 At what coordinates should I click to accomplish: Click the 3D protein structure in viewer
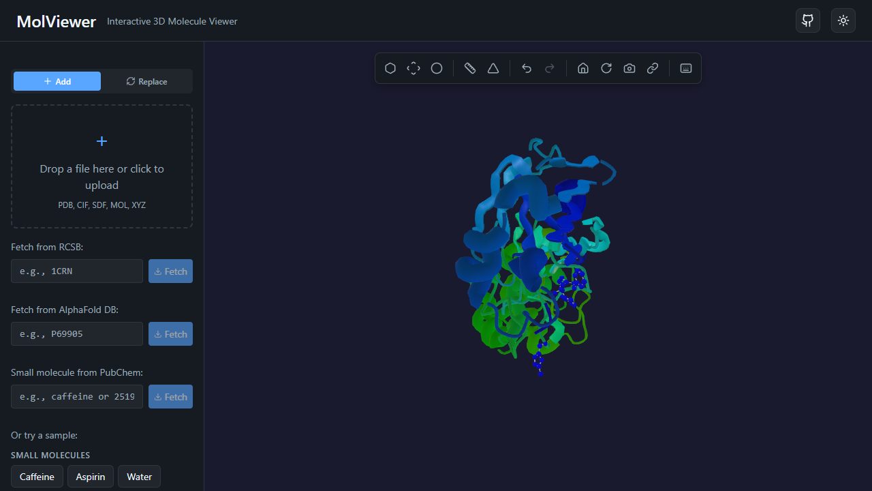(x=535, y=256)
